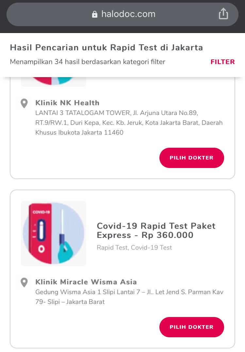The width and height of the screenshot is (245, 352).
Task: Click the Gedung Wisma Asia address text
Action: pyautogui.click(x=129, y=297)
